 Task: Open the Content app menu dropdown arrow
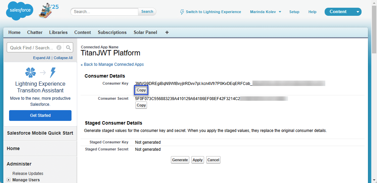point(358,12)
